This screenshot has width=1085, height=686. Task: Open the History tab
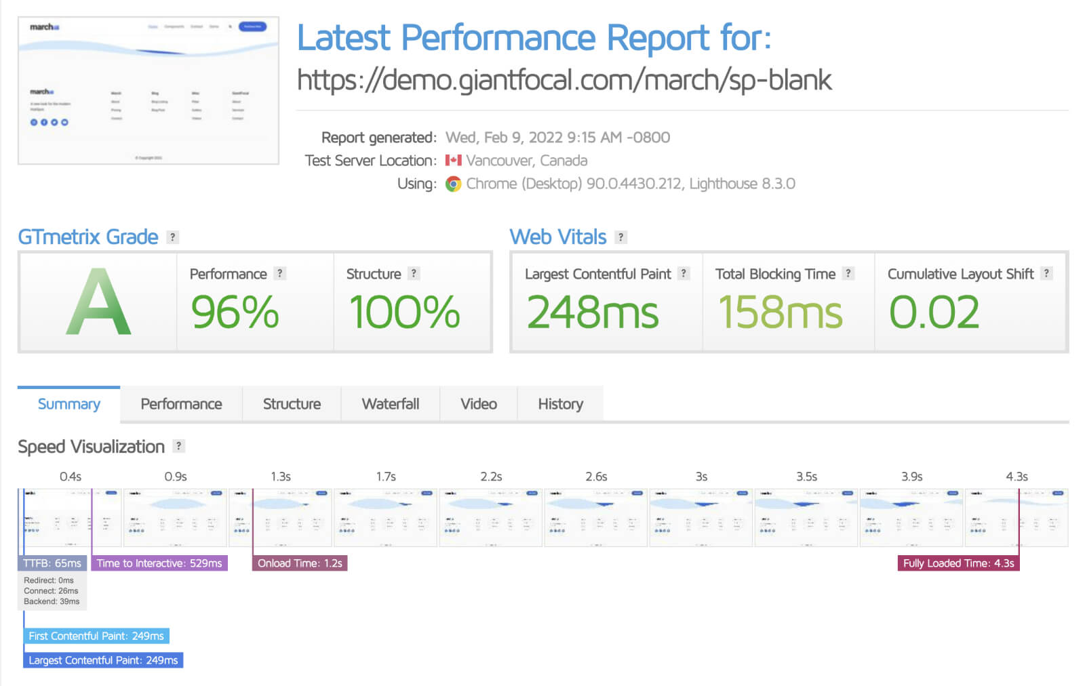point(560,404)
